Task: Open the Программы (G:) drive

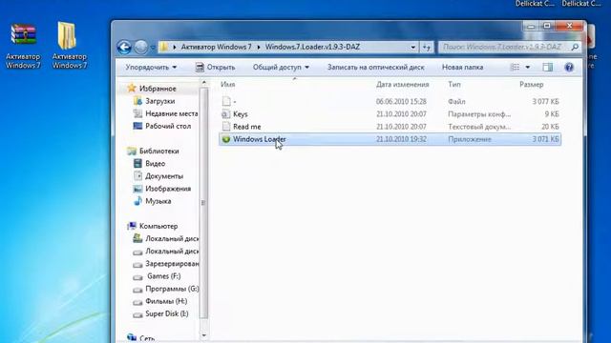Action: [172, 289]
